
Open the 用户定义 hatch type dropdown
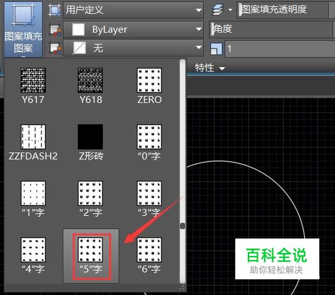pyautogui.click(x=133, y=10)
